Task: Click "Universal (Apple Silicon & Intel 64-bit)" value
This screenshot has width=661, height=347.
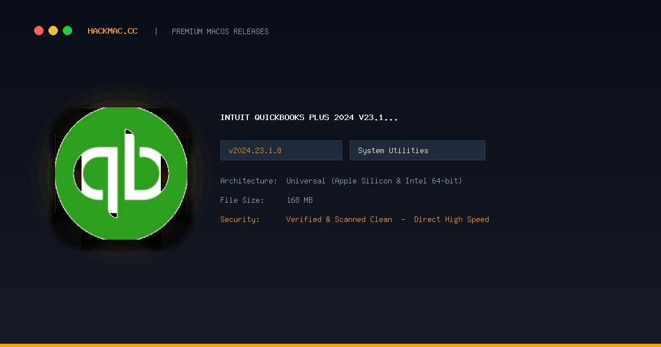Action: click(x=374, y=181)
